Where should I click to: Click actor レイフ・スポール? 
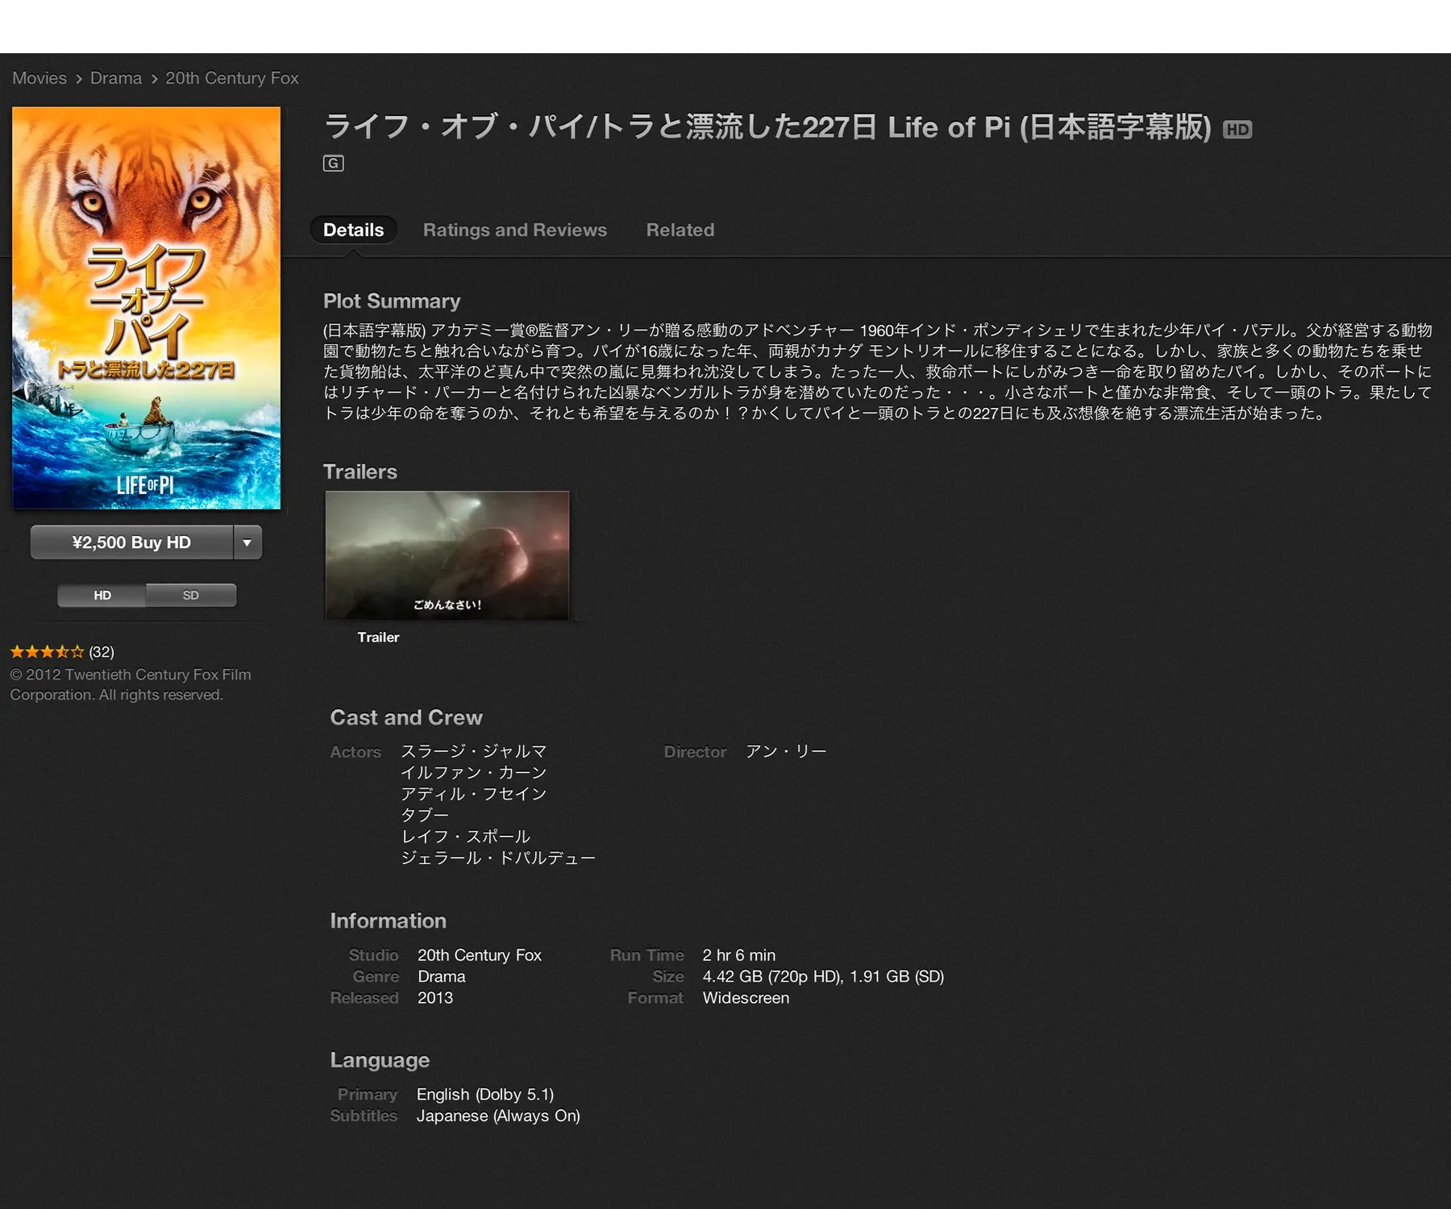pyautogui.click(x=466, y=837)
